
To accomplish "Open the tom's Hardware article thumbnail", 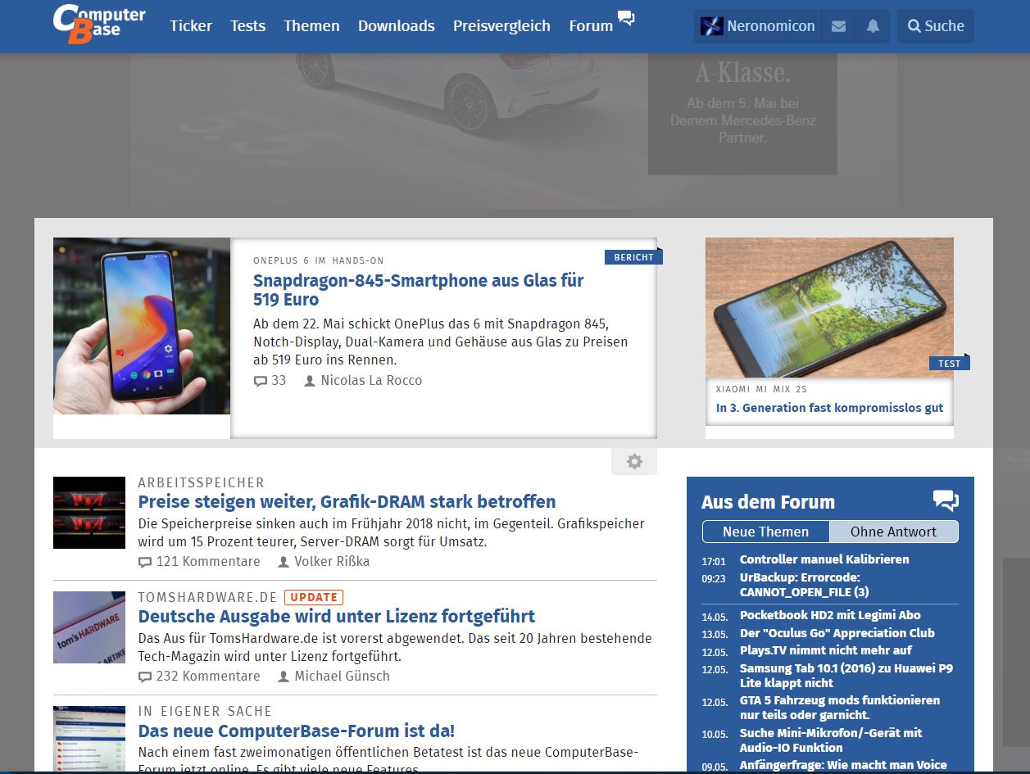I will point(89,627).
